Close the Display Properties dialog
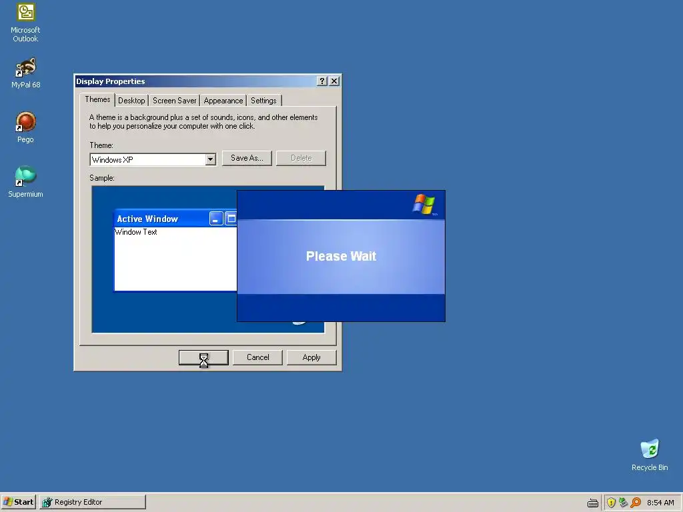Screen dimensions: 683x512 334,81
